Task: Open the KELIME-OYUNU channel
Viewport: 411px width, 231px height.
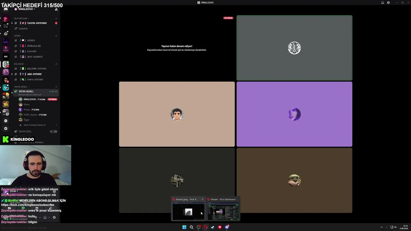Action: (36, 69)
